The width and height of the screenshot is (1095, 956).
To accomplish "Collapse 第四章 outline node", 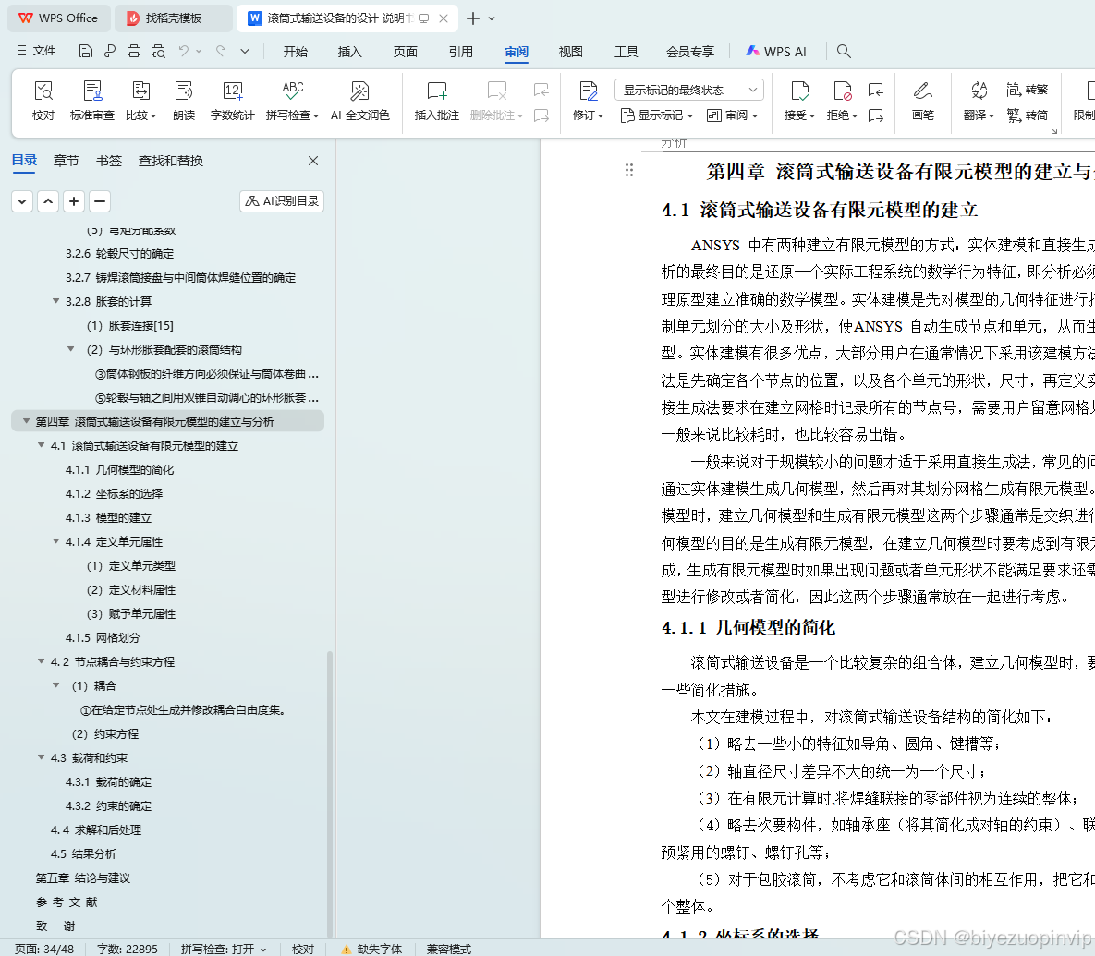I will tap(27, 421).
